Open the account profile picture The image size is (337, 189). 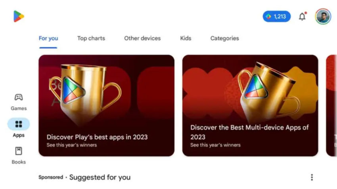[x=323, y=17]
